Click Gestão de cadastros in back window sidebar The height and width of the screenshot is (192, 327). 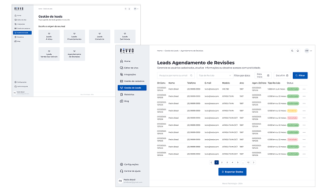22,28
